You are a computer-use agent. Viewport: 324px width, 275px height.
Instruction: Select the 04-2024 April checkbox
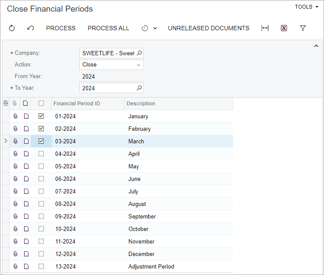(x=41, y=154)
